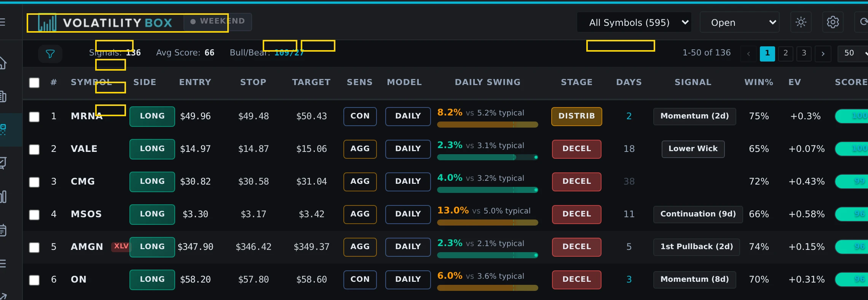Switch to page 3
This screenshot has width=868, height=300.
coord(804,54)
